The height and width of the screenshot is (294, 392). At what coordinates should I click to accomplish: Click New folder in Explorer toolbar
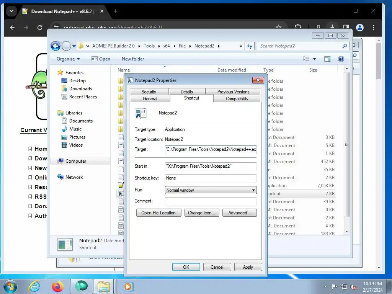(x=133, y=59)
